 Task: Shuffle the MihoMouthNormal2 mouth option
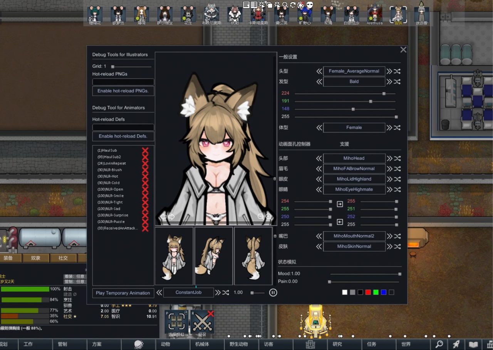tap(397, 236)
